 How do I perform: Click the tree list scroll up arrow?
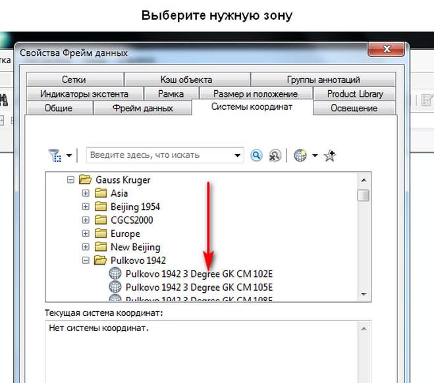click(x=364, y=180)
